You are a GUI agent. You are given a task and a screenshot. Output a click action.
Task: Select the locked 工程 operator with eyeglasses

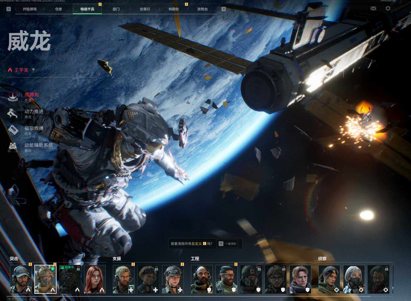click(276, 279)
